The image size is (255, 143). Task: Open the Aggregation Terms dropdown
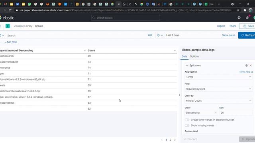point(218,77)
